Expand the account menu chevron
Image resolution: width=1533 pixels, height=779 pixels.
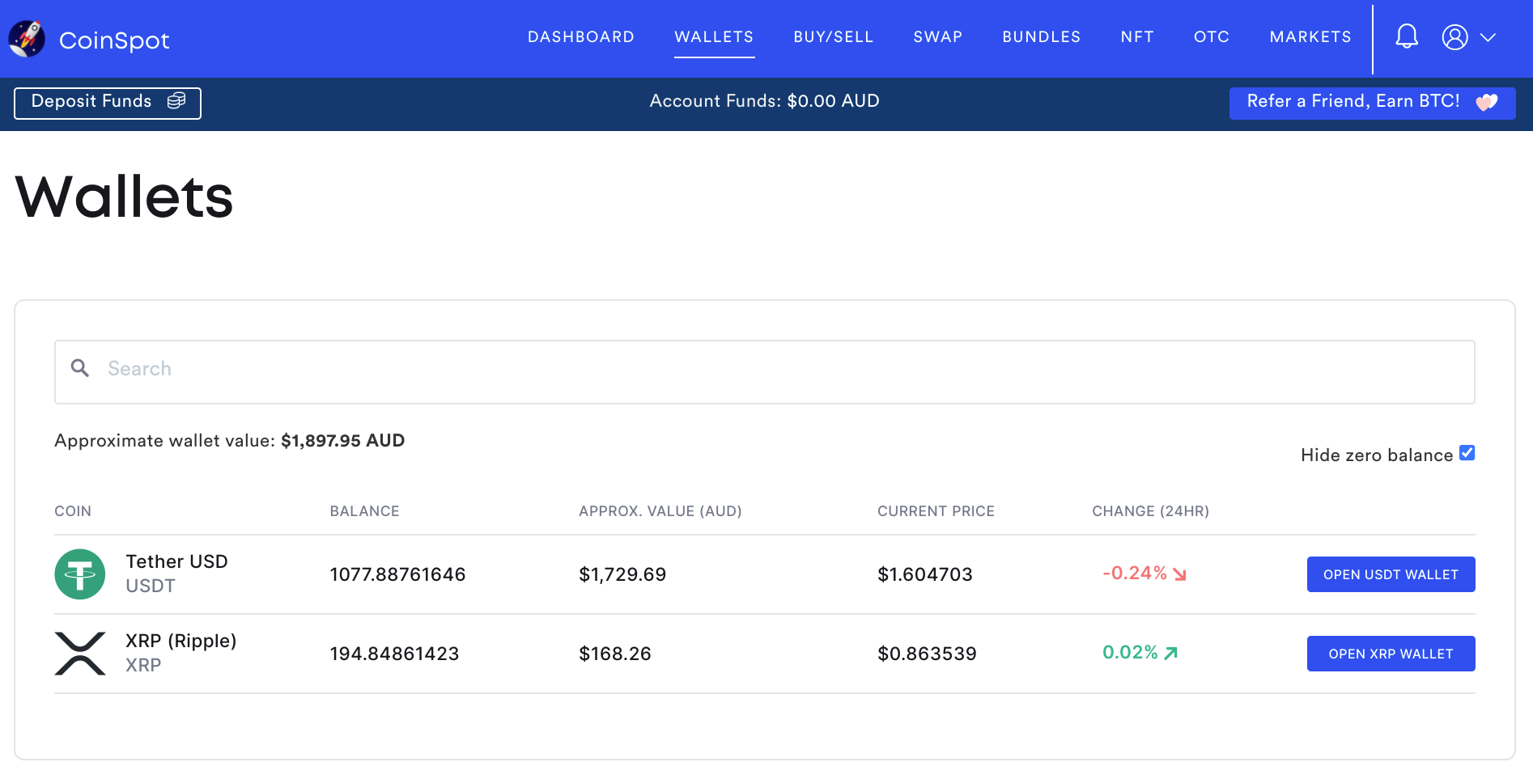click(x=1488, y=37)
